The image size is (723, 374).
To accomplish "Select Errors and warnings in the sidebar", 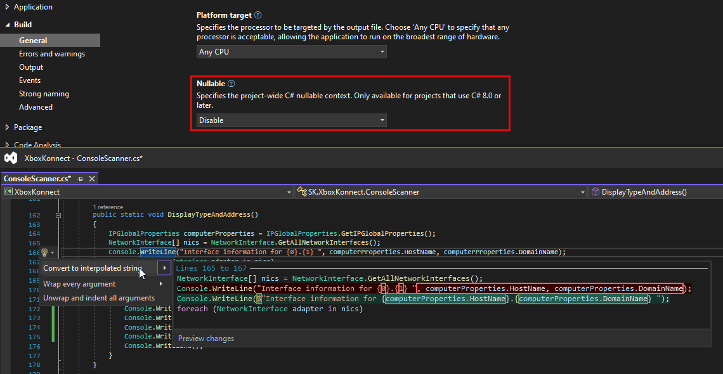I will [x=51, y=53].
